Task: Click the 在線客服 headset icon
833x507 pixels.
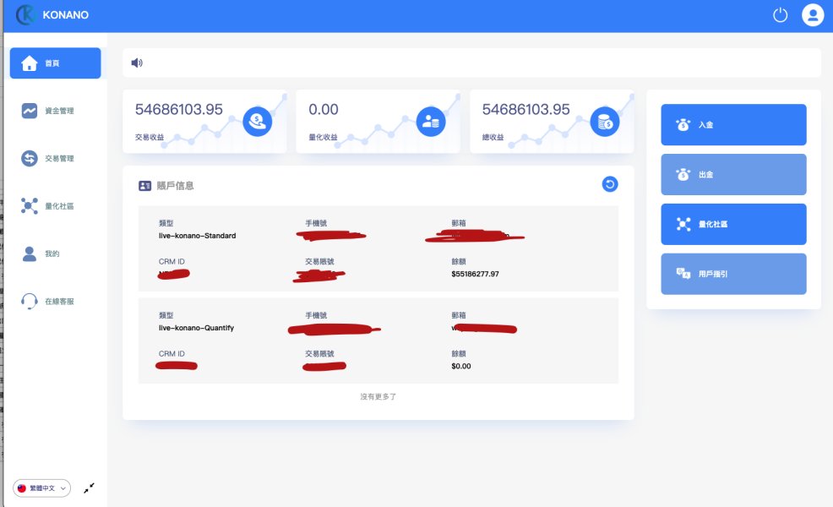Action: tap(30, 302)
